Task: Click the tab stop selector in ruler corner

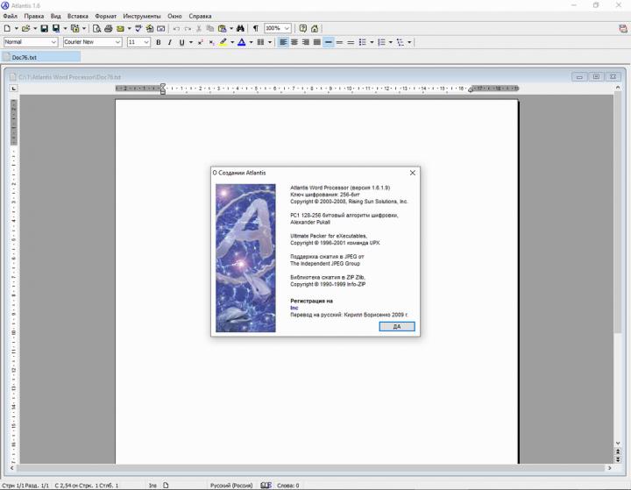Action: click(x=14, y=89)
